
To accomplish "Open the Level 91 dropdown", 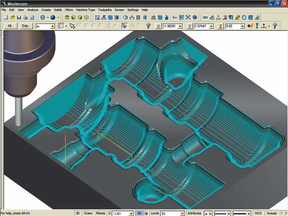I will point(182,214).
